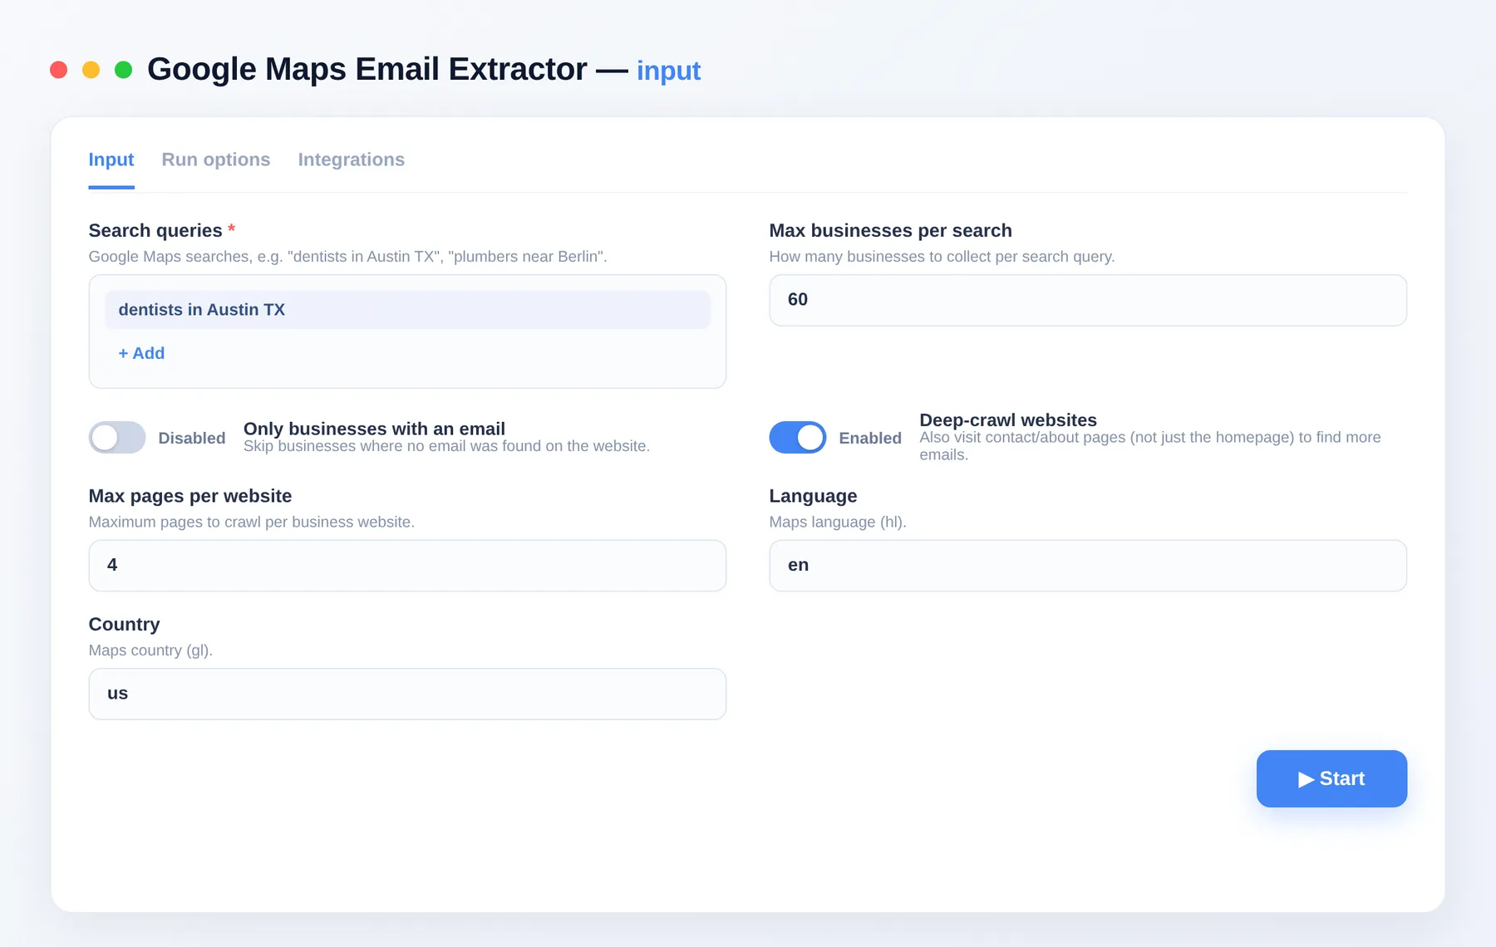Click the 'Maps country (gl).' description
Image resolution: width=1496 pixels, height=947 pixels.
[151, 650]
